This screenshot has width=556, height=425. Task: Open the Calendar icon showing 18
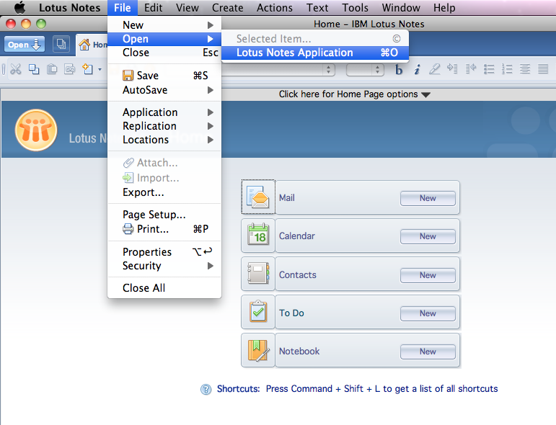point(258,236)
